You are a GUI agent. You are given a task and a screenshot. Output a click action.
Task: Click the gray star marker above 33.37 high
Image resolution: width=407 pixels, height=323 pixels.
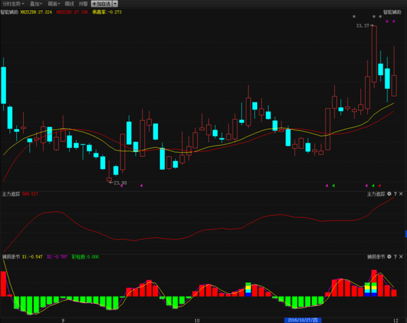[x=372, y=16]
